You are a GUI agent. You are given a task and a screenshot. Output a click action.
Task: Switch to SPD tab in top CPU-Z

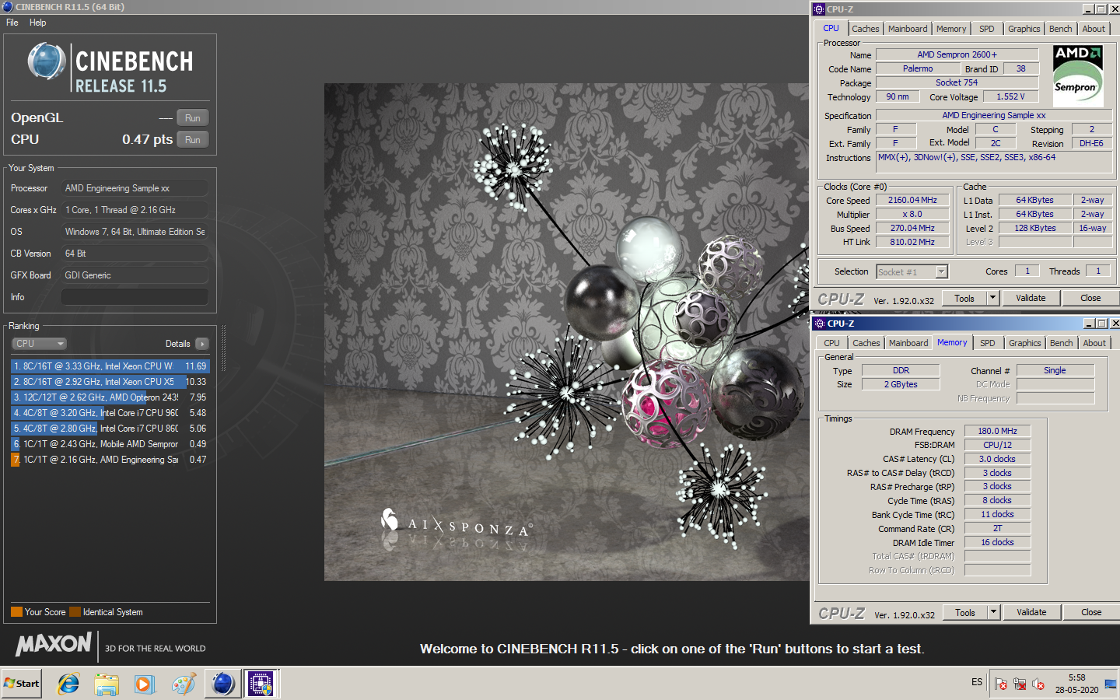987,29
